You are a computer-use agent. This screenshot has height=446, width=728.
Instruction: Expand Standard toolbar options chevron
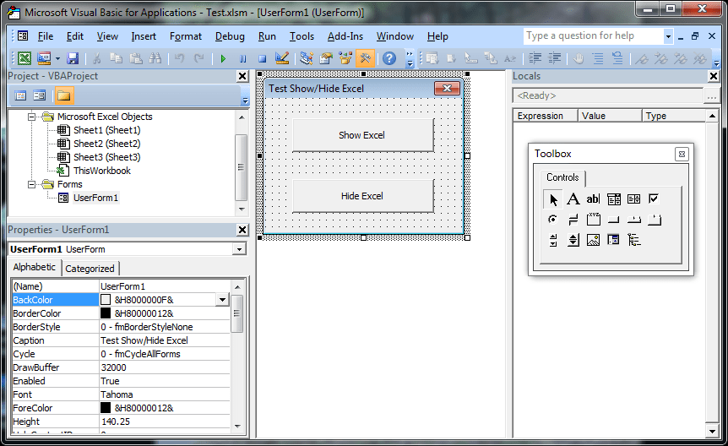pyautogui.click(x=410, y=59)
